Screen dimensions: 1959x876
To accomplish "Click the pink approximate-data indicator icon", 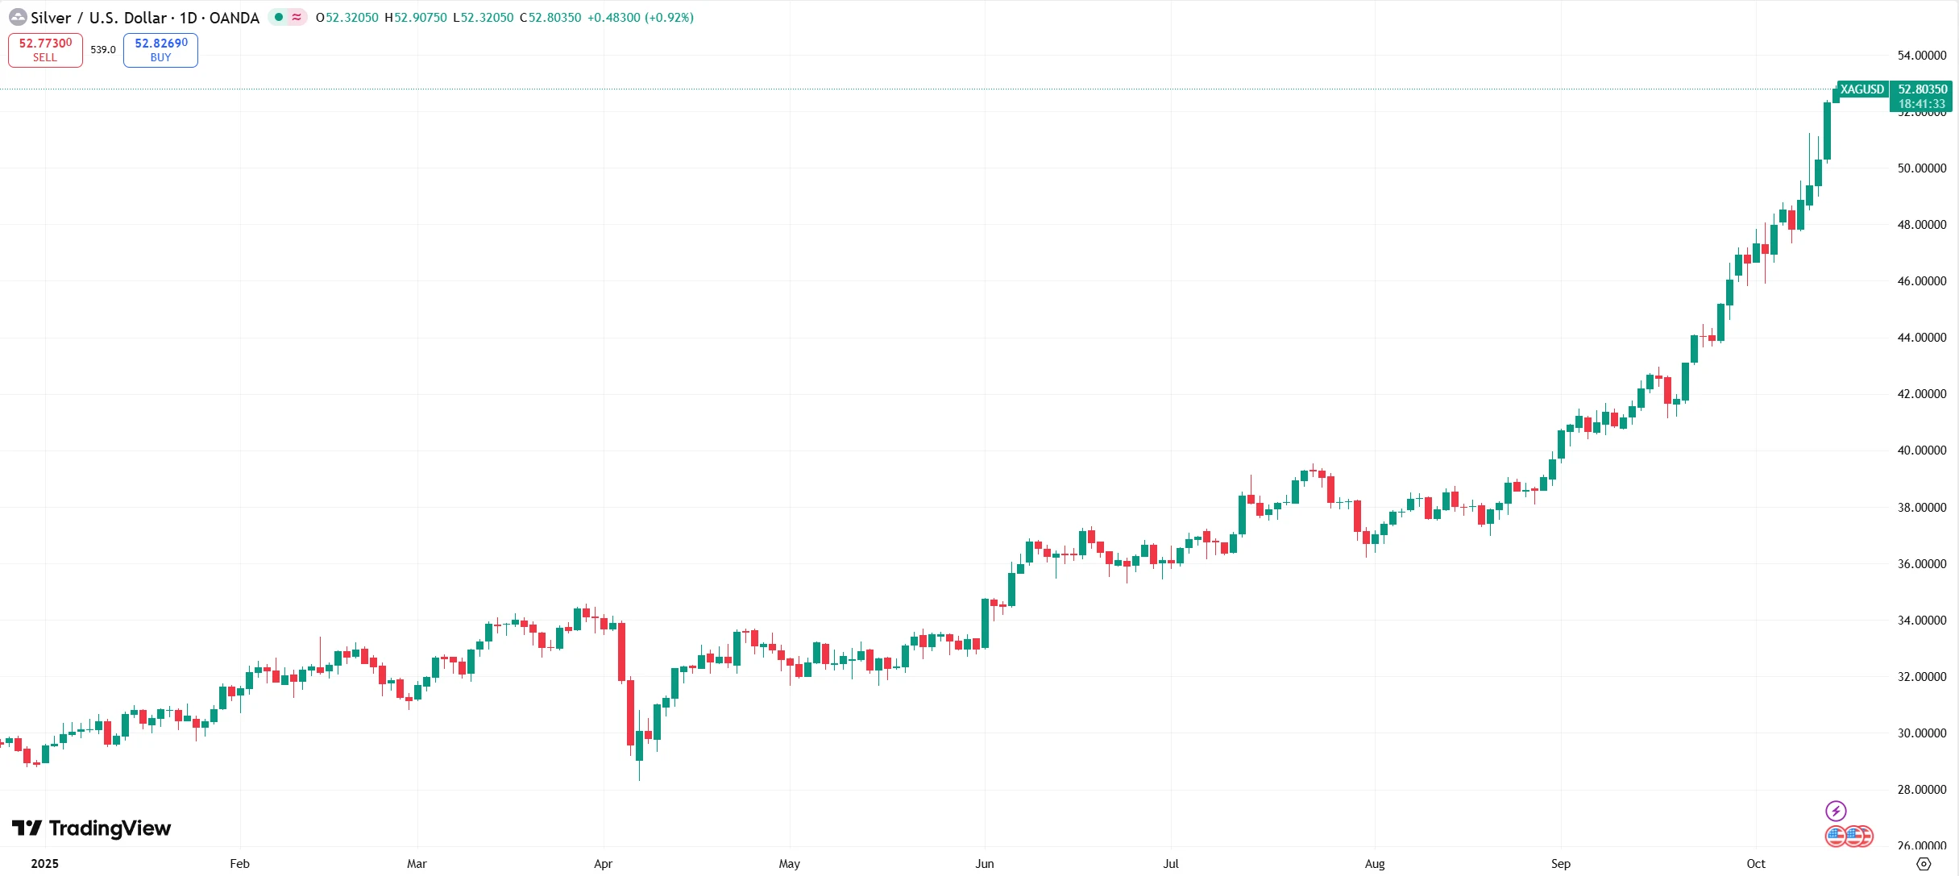I will point(297,17).
